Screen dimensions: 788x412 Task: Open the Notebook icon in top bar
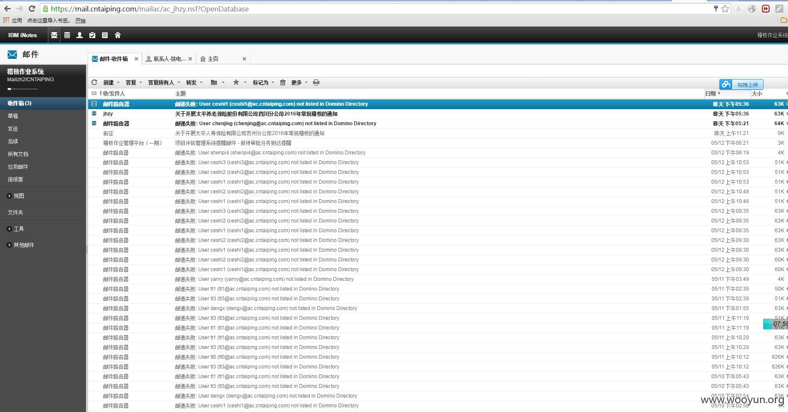point(105,35)
